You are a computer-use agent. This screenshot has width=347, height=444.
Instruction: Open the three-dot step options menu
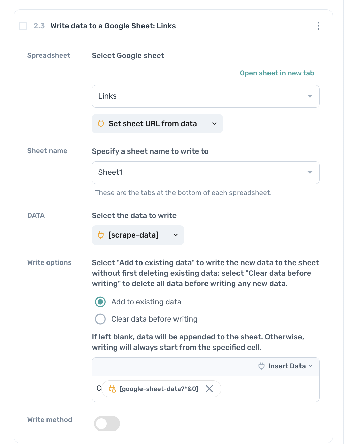(318, 26)
